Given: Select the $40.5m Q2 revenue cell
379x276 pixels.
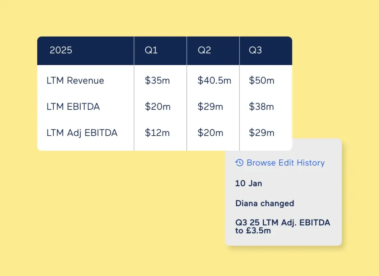Looking at the screenshot, I should [x=214, y=81].
